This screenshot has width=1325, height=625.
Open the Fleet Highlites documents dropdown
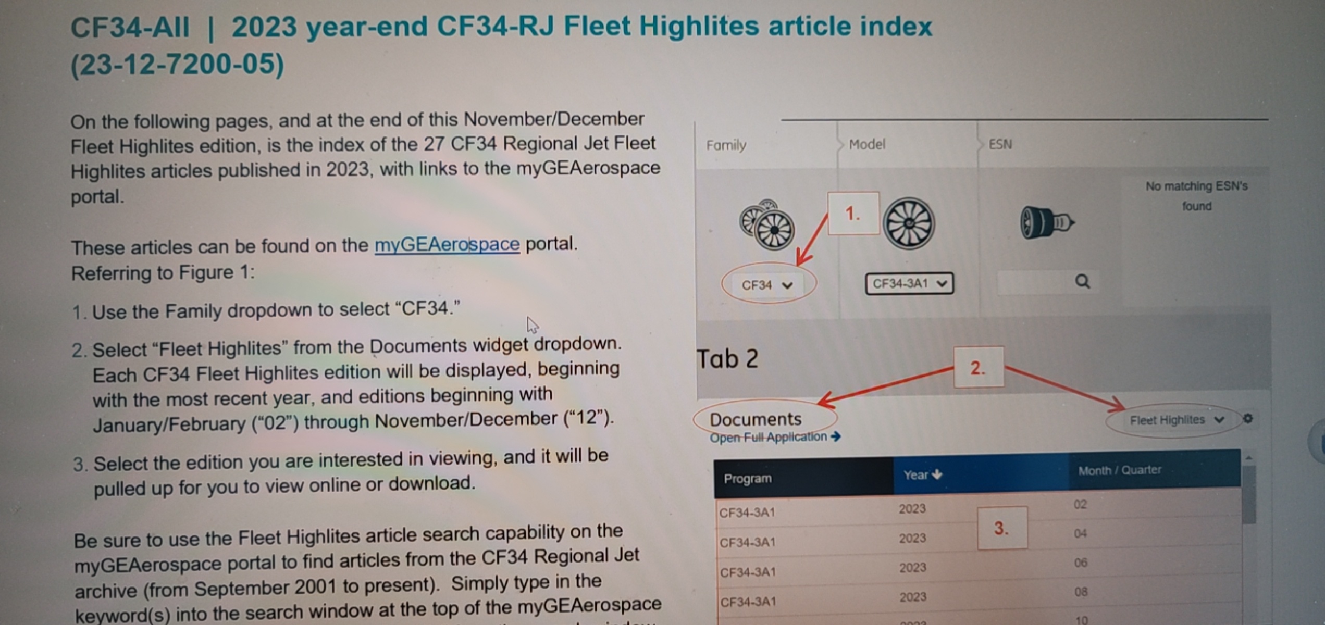[1176, 420]
